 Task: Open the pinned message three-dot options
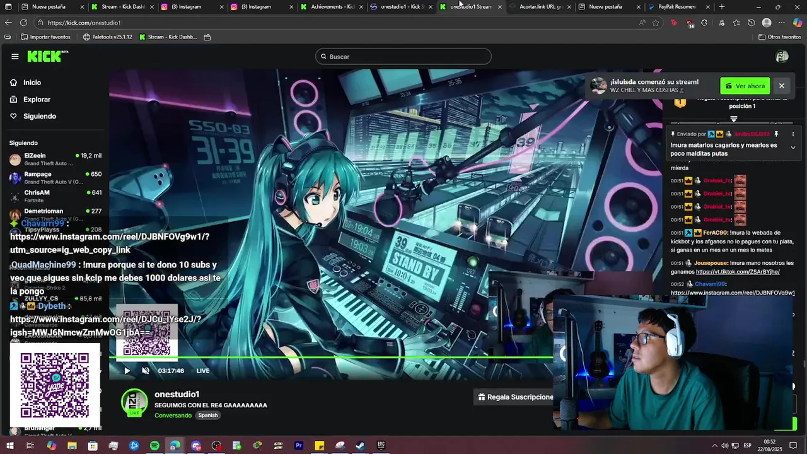tap(793, 134)
